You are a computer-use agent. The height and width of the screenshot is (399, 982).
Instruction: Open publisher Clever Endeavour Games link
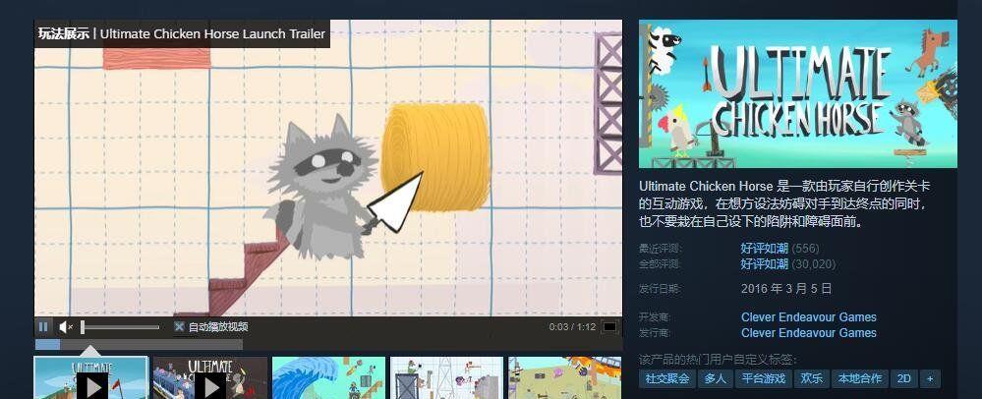click(x=809, y=332)
